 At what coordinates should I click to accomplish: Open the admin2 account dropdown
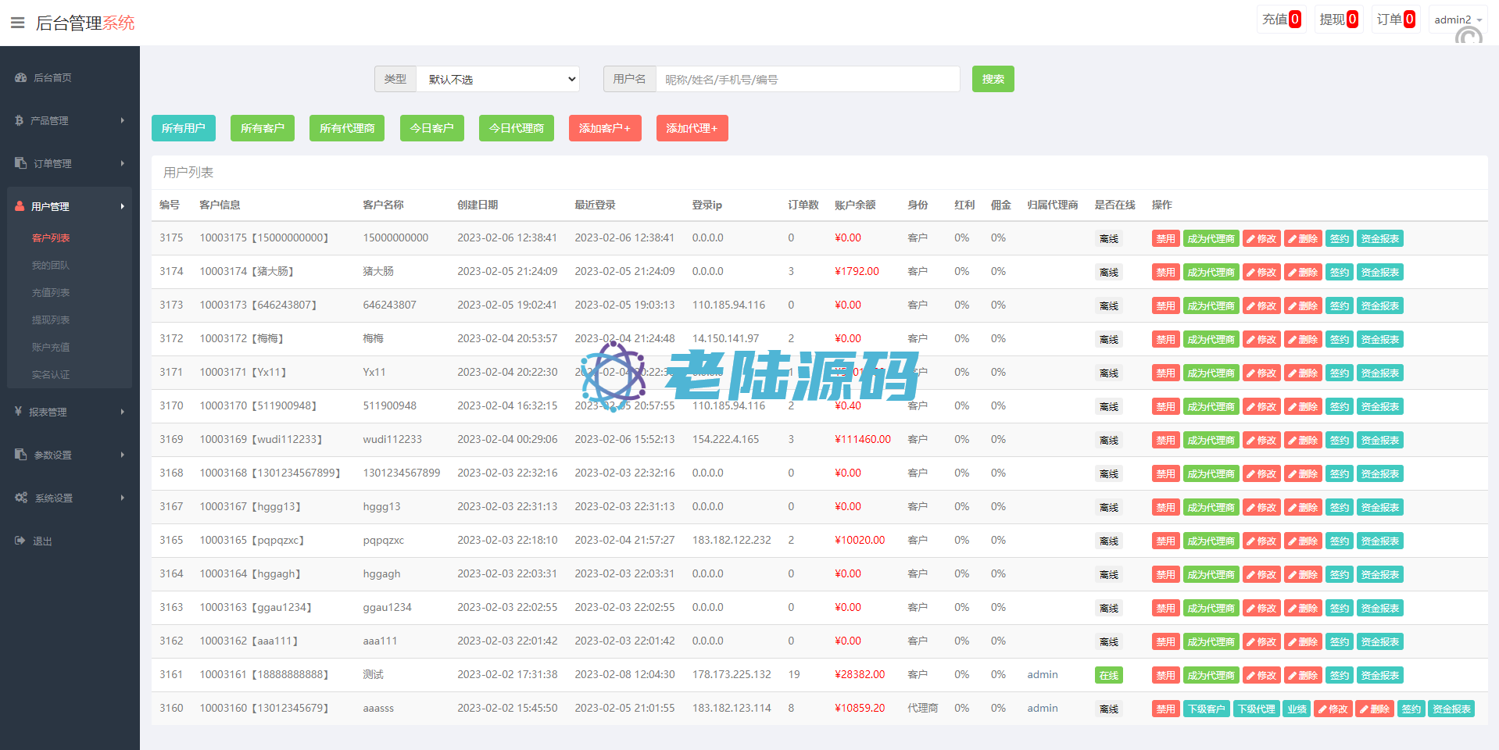click(1457, 20)
